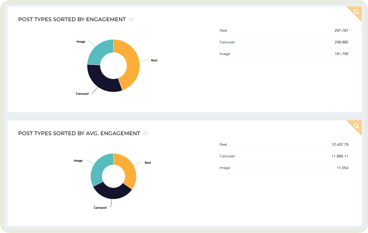Toggle the Reel series via its chart label
368x233 pixels.
(x=154, y=60)
